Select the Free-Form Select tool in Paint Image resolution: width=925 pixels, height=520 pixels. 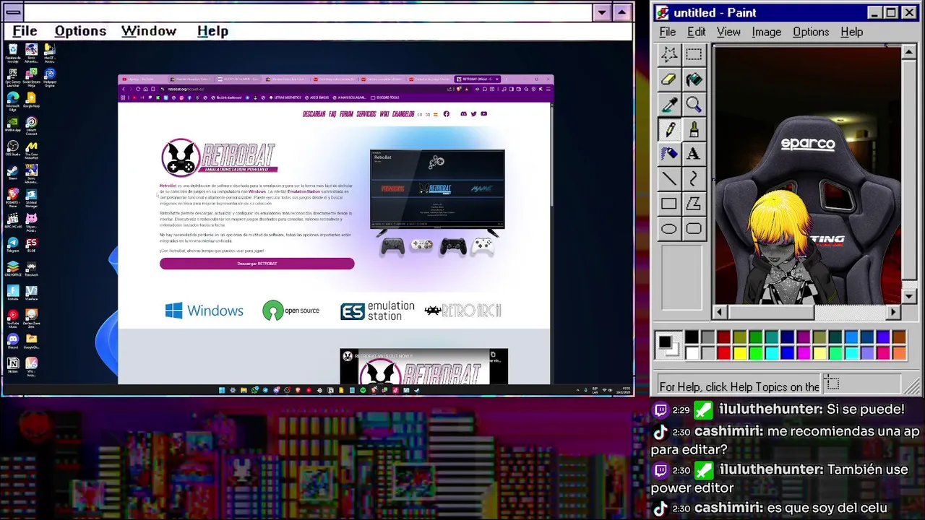pos(669,54)
